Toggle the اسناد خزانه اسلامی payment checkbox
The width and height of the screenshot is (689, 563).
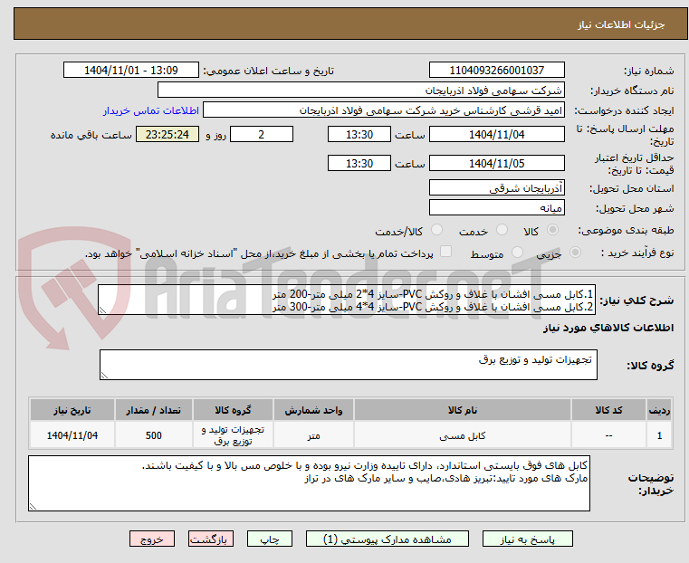pyautogui.click(x=446, y=252)
